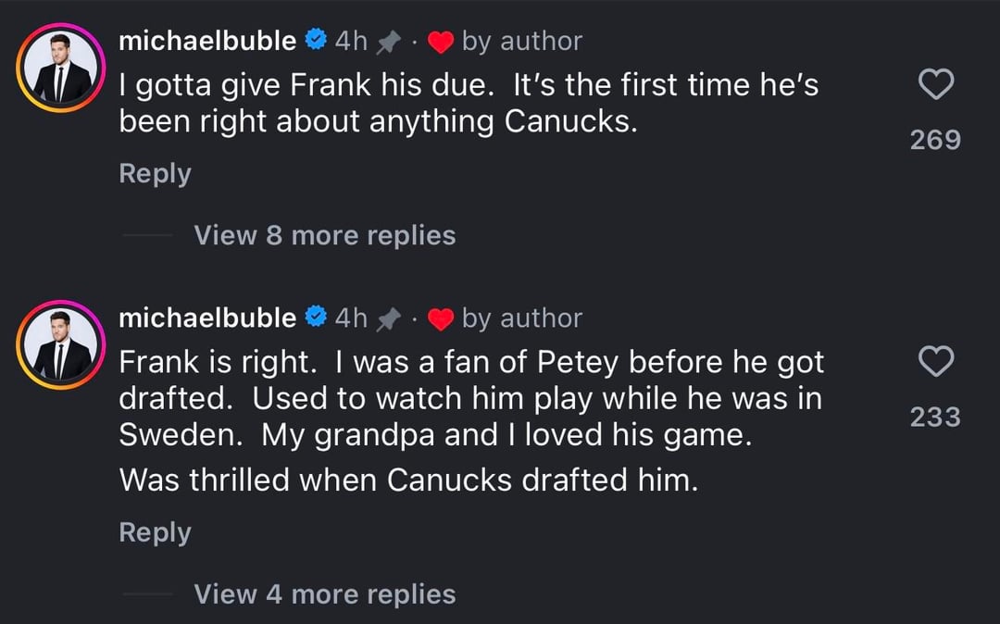The height and width of the screenshot is (624, 1000).
Task: Click the verified badge on the second comment
Action: [x=316, y=317]
